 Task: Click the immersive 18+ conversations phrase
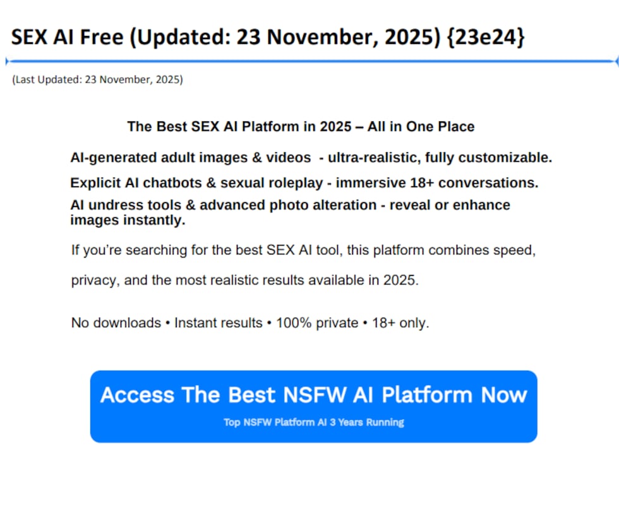pos(437,183)
